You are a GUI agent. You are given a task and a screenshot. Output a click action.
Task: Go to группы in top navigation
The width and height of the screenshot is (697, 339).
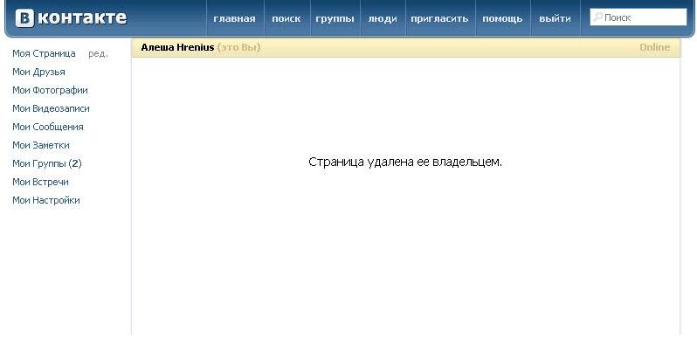[335, 18]
